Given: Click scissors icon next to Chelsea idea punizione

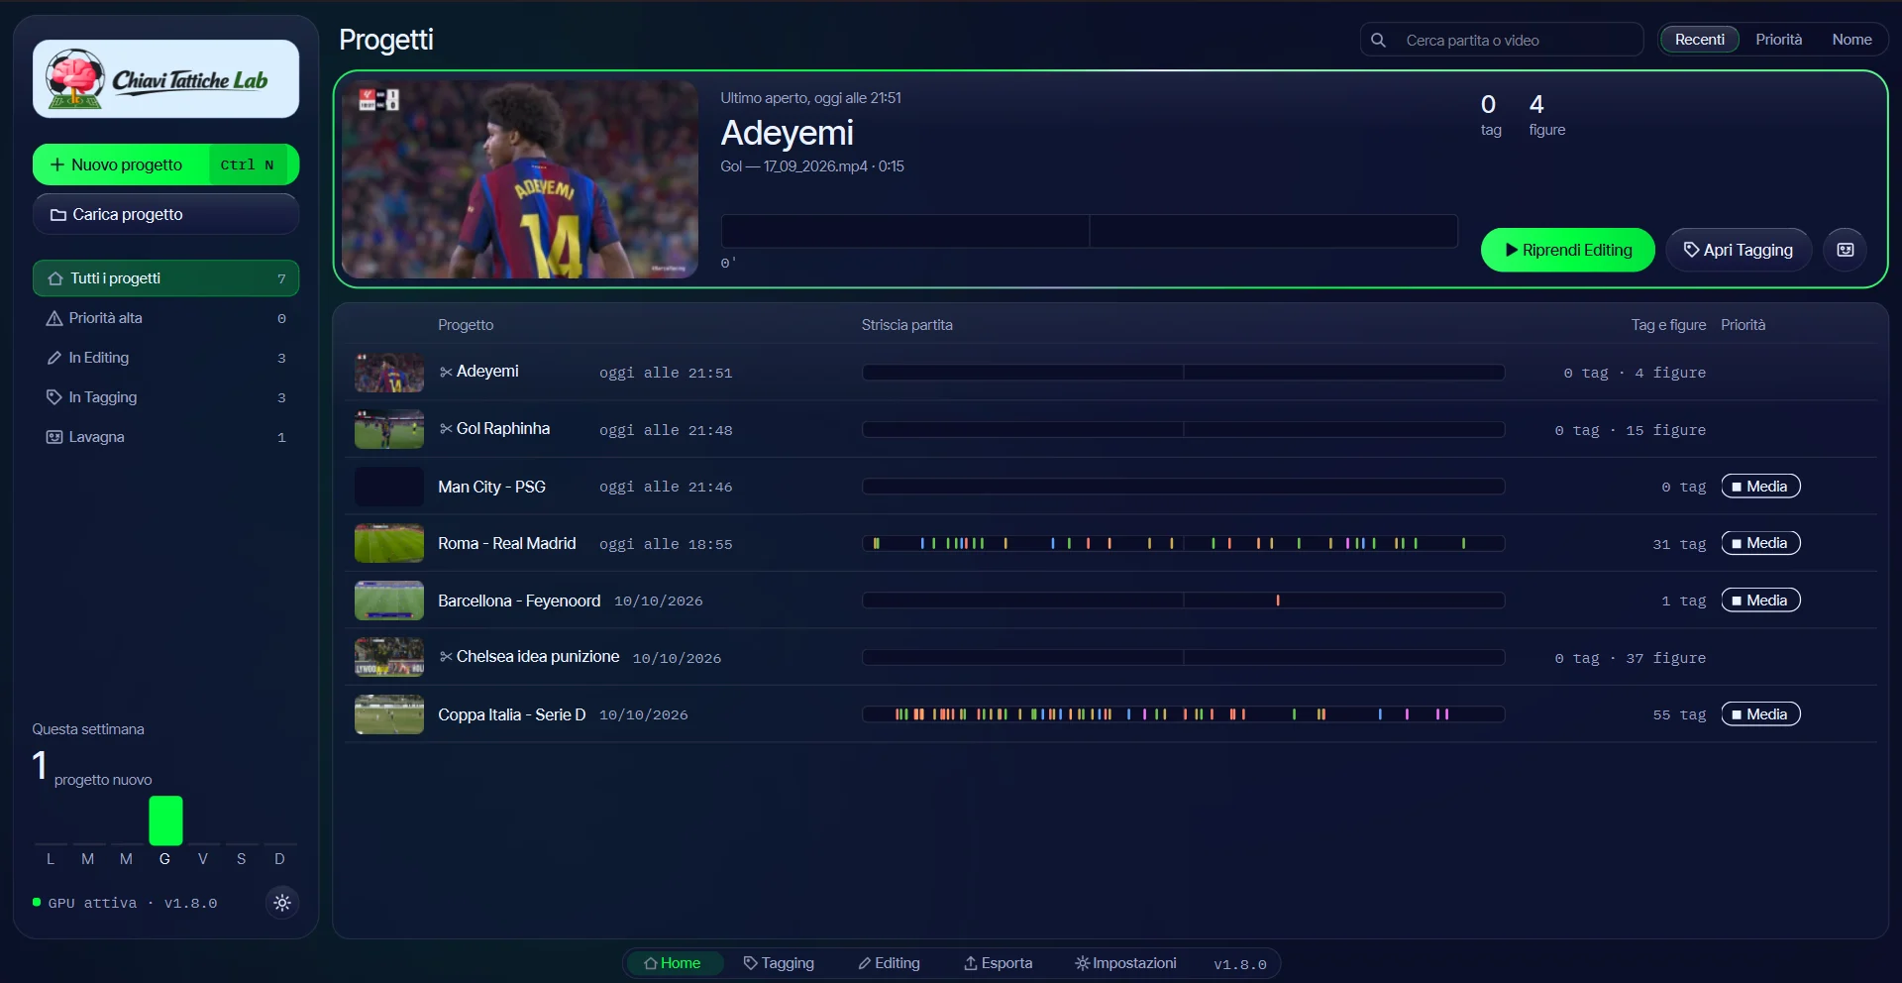Looking at the screenshot, I should coord(446,657).
